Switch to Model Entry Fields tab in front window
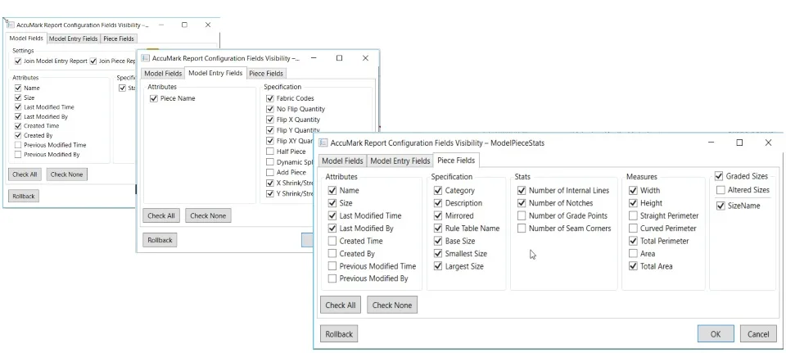Viewport: 786px width, 353px height. [x=400, y=161]
